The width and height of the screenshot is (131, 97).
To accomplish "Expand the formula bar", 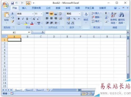I will (x=128, y=32).
